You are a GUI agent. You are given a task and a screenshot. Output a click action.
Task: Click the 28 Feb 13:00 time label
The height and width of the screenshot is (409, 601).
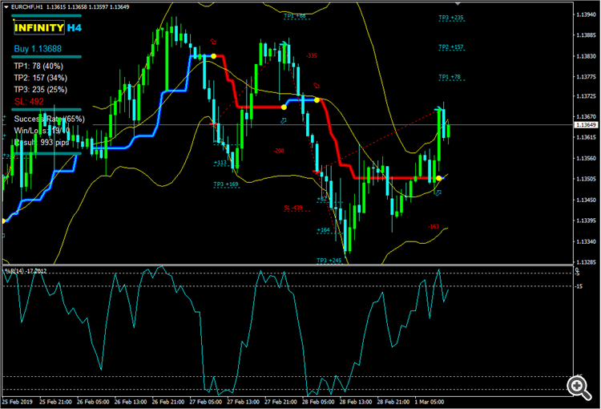[356, 402]
